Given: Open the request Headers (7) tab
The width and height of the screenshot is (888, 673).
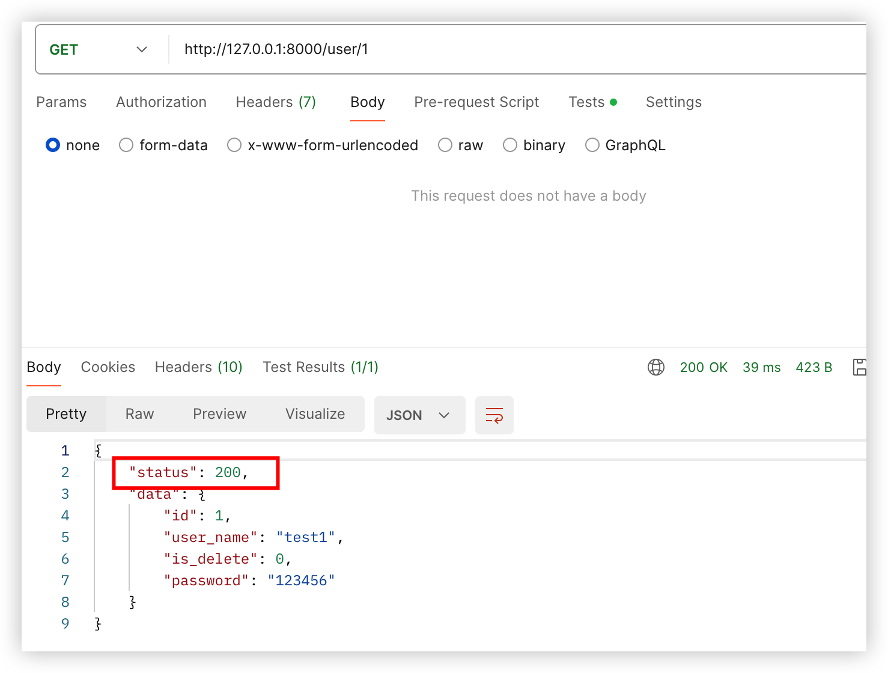Looking at the screenshot, I should 276,102.
